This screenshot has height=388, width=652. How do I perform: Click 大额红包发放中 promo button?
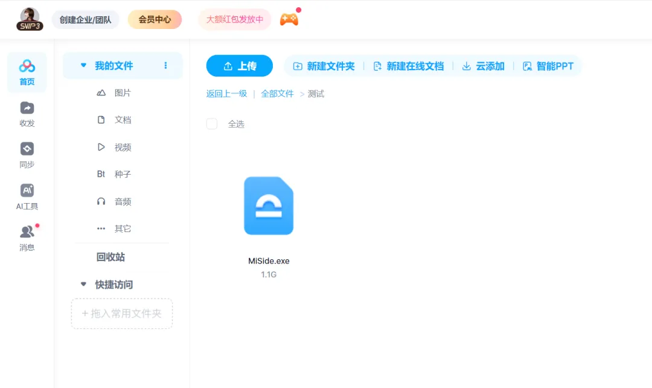[234, 19]
